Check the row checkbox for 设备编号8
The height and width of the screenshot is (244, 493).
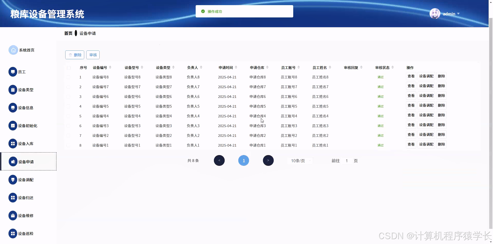point(68,77)
